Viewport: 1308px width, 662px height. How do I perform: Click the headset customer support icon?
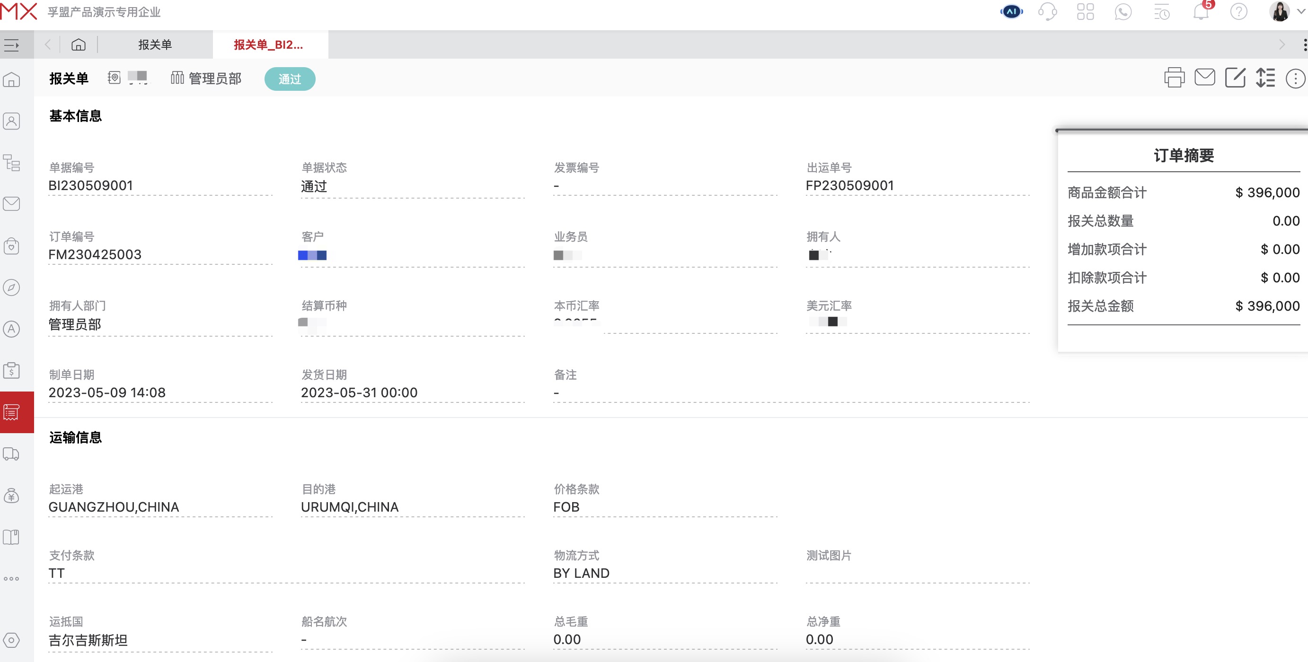tap(1048, 11)
